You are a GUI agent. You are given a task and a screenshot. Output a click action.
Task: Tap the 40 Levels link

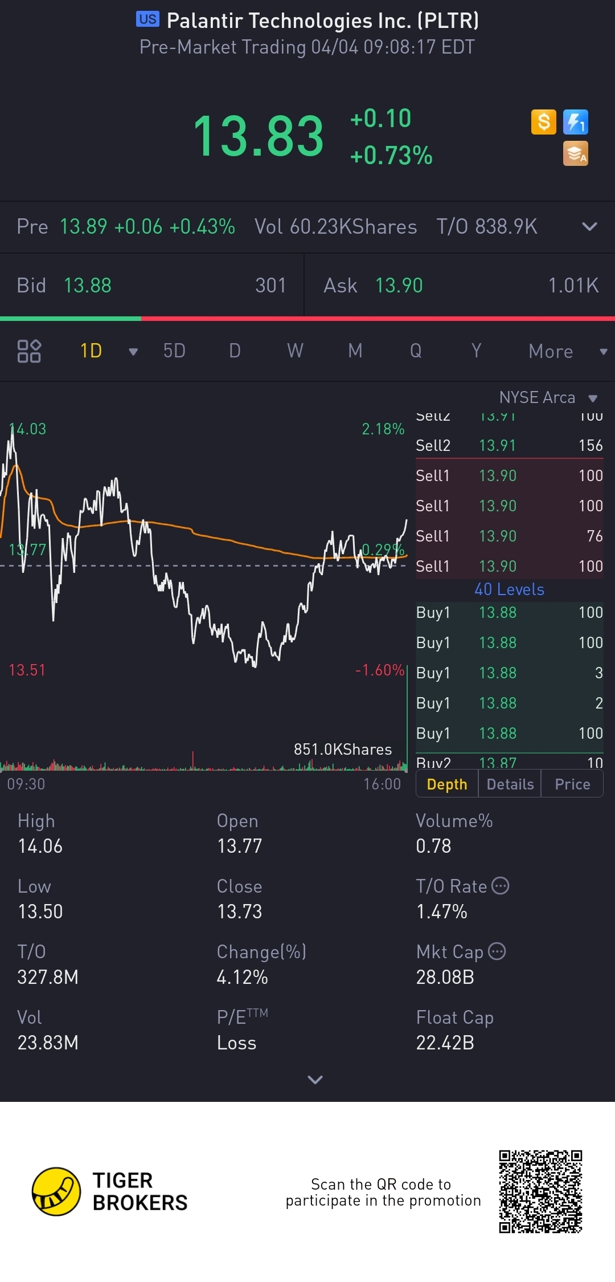509,589
